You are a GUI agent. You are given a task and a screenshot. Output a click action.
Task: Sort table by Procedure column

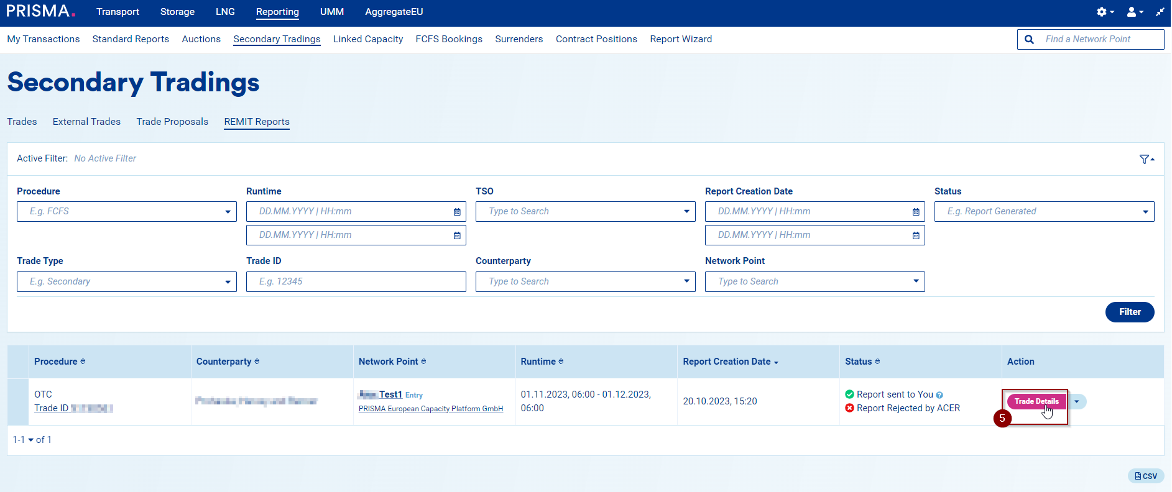(60, 362)
